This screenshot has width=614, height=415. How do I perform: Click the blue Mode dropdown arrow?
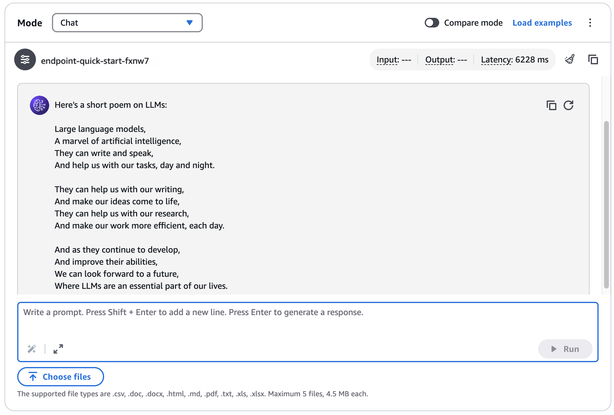tap(190, 23)
